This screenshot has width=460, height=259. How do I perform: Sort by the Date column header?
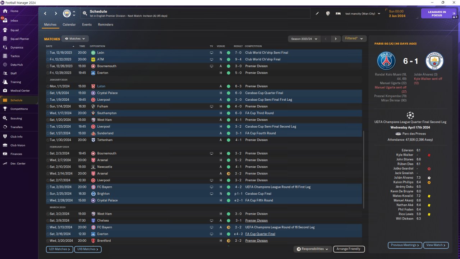point(49,46)
